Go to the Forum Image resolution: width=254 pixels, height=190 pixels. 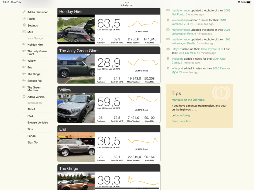pyautogui.click(x=32, y=136)
